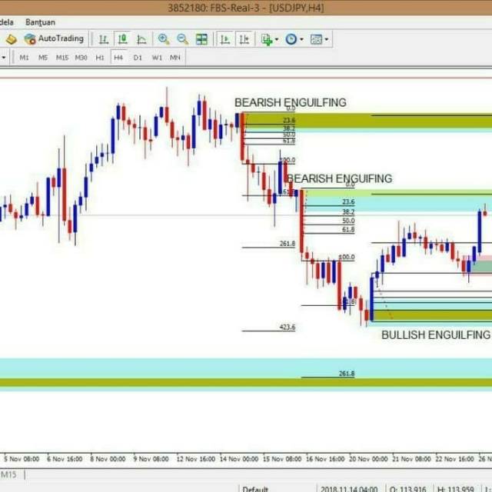The width and height of the screenshot is (492, 492).
Task: Click the 6 Nov 16:00 time label
Action: pos(65,459)
